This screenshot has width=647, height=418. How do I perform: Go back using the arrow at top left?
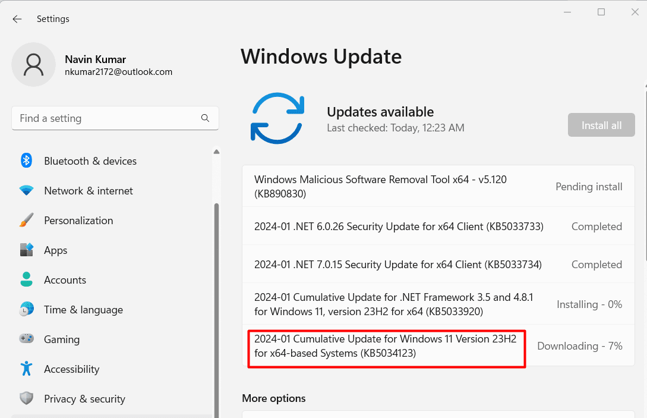click(x=17, y=18)
